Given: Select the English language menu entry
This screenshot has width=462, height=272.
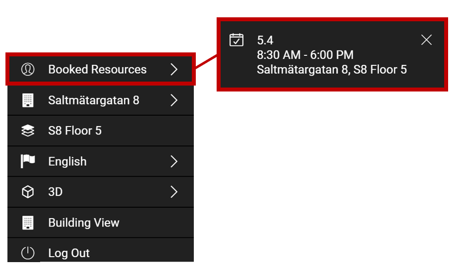Looking at the screenshot, I should [x=101, y=161].
